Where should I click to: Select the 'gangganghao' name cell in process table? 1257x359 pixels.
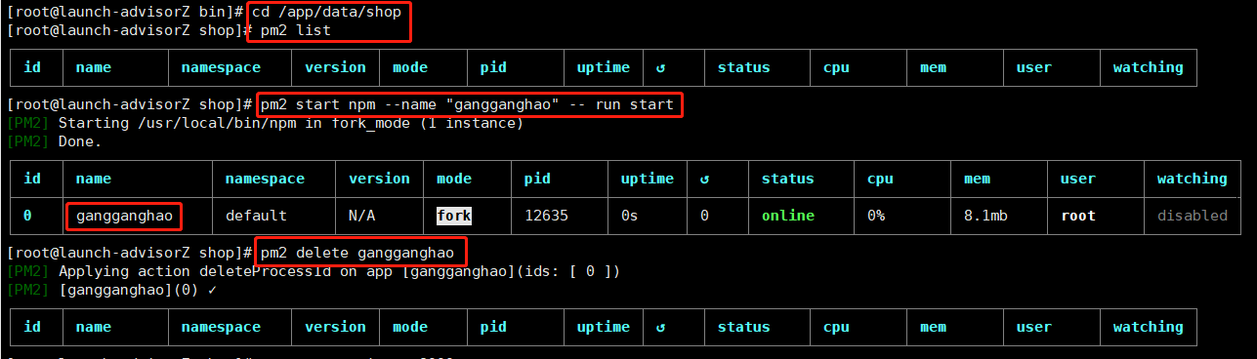tap(124, 216)
